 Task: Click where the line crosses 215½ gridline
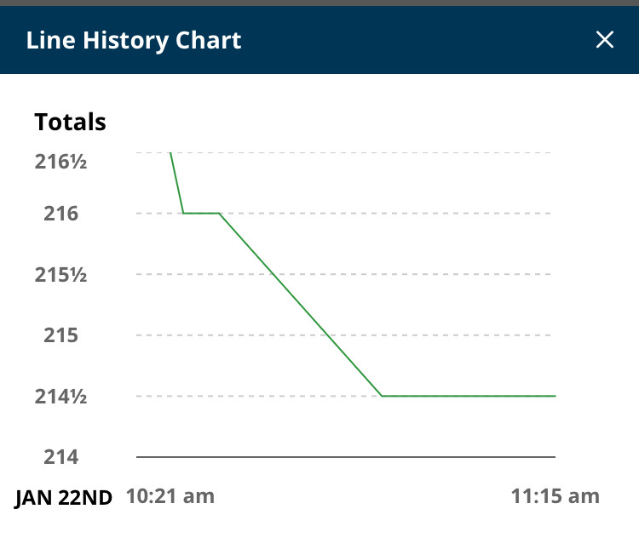click(273, 274)
